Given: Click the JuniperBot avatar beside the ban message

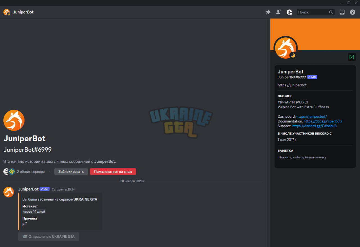Looking at the screenshot, I should [9, 192].
